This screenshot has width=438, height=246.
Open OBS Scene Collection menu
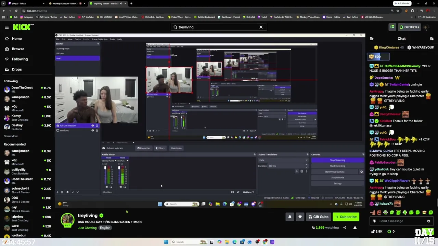click(99, 39)
